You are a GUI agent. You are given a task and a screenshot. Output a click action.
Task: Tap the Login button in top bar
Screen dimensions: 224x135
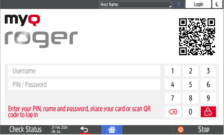coord(198,4)
